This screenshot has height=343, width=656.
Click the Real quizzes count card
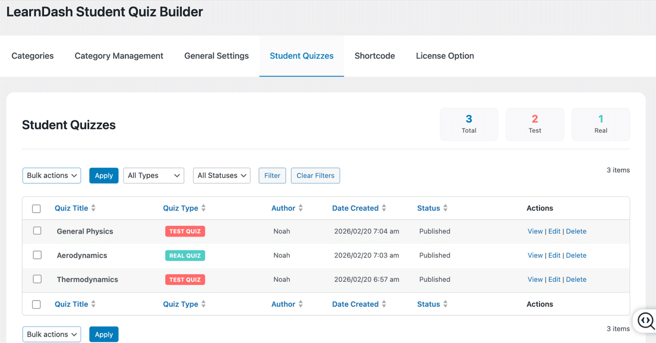(x=601, y=124)
